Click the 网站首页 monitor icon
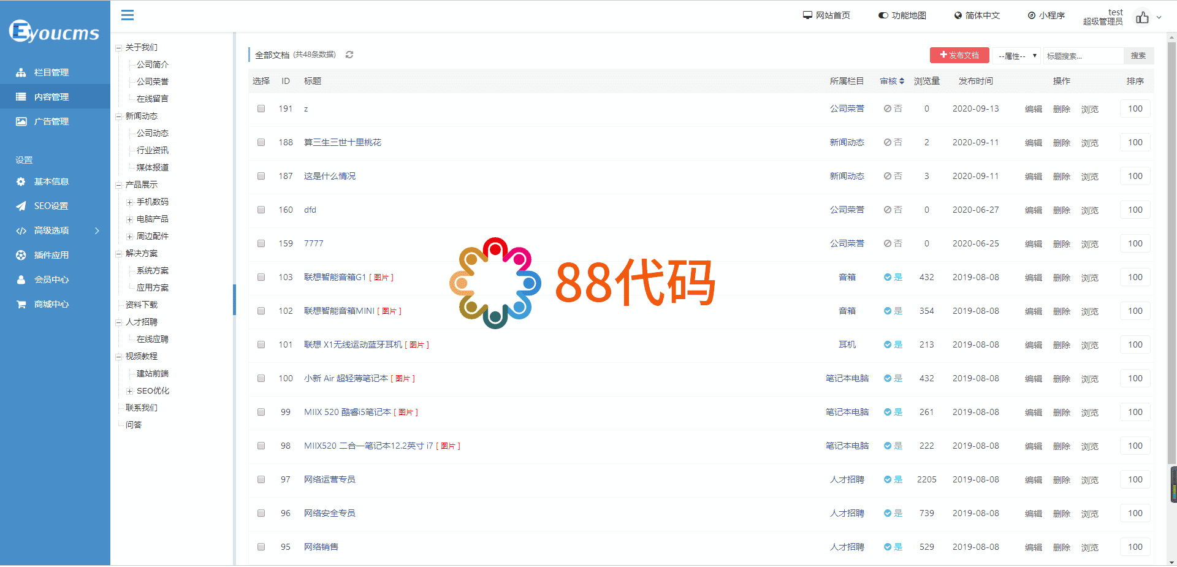 (807, 15)
